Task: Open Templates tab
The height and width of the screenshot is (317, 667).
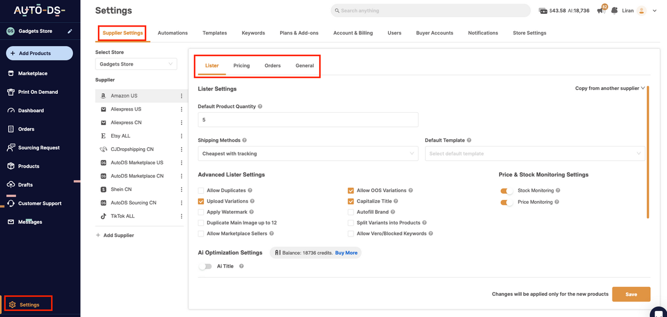Action: point(215,33)
